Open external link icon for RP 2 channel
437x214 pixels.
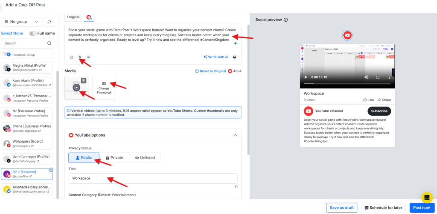click(x=30, y=176)
